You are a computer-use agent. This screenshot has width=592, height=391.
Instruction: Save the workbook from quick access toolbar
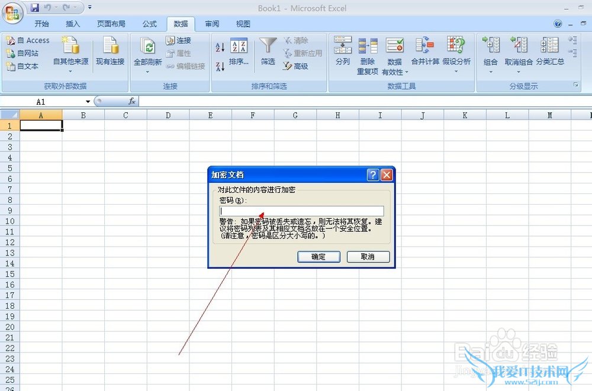(x=35, y=7)
